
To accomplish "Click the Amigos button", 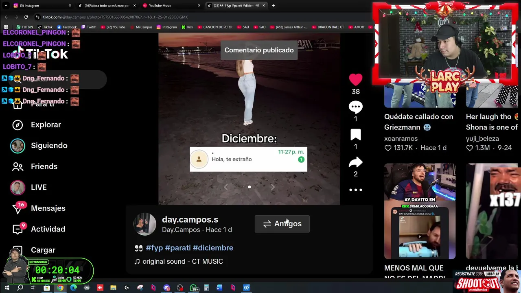I will coord(282,224).
